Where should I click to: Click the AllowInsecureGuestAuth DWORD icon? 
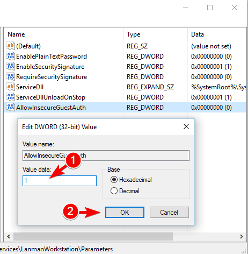click(x=11, y=107)
